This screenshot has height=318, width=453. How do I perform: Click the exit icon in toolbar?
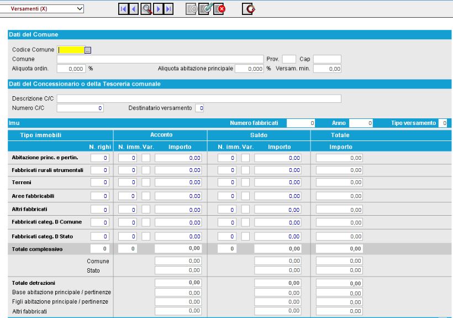pos(249,9)
